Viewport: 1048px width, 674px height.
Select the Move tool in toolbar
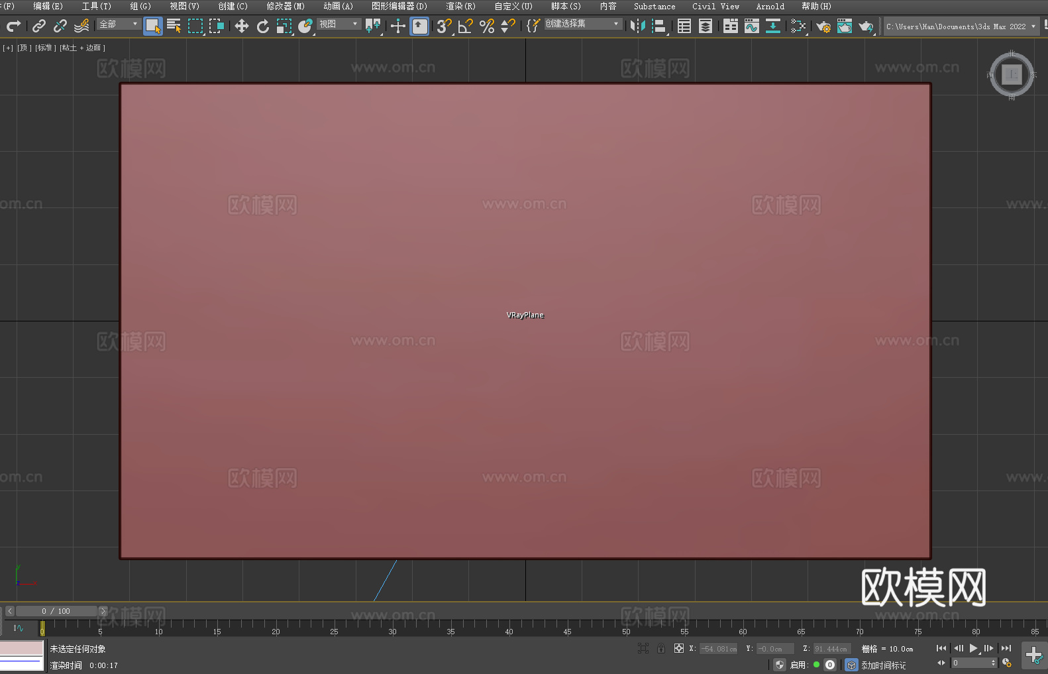coord(242,26)
